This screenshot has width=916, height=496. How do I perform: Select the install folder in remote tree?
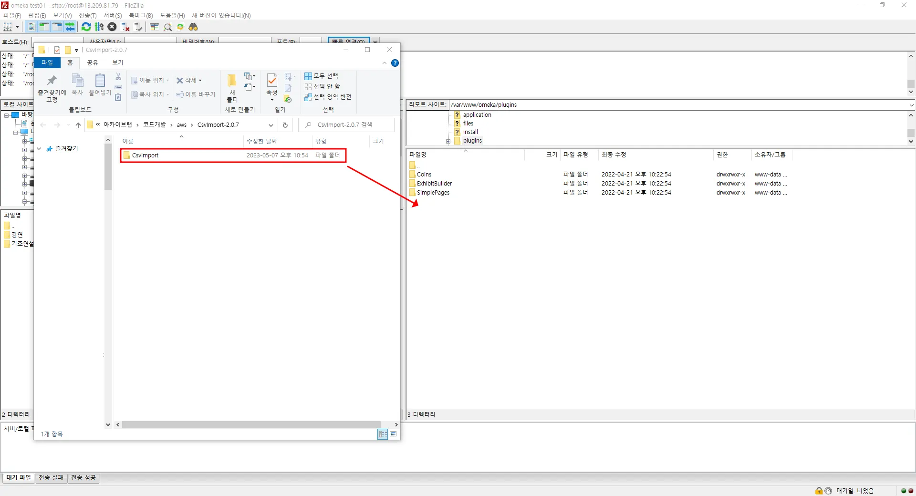[470, 132]
